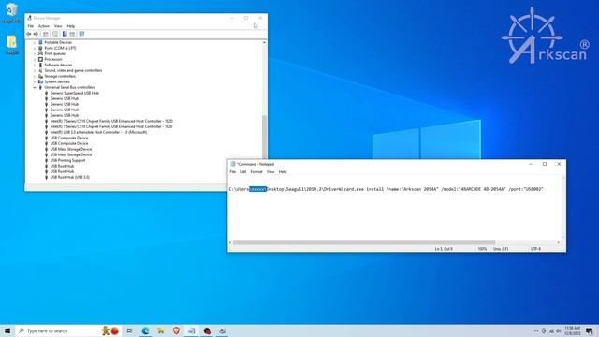Open Device Manager File menu
The image size is (599, 337).
point(31,26)
